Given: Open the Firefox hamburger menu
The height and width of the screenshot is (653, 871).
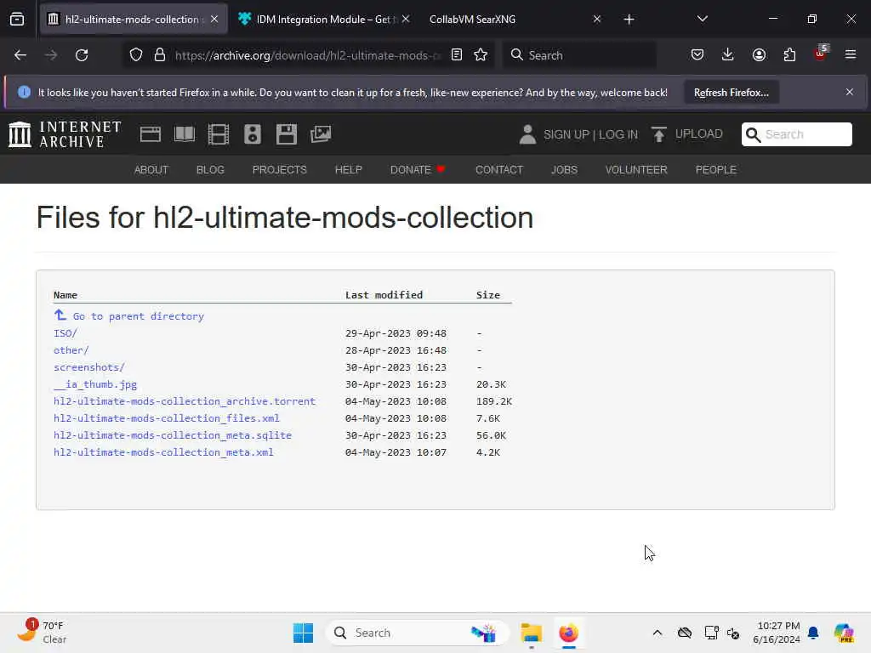Looking at the screenshot, I should (851, 55).
